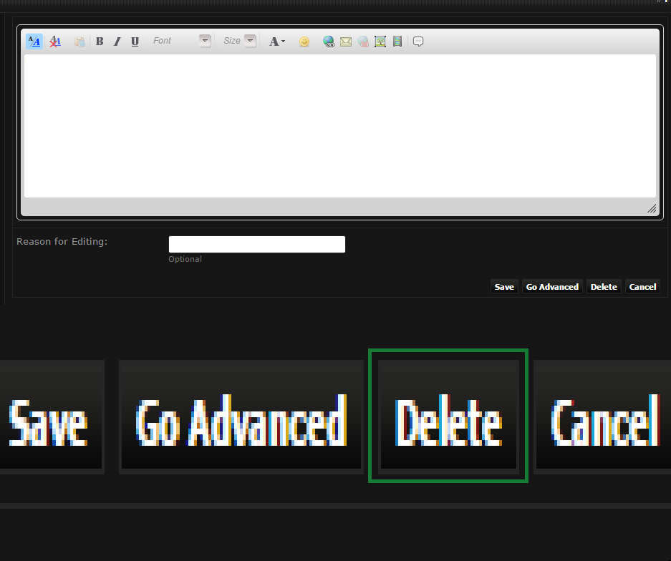Viewport: 671px width, 561px height.
Task: Click the Paste as Plain Text clipboard icon
Action: (79, 42)
